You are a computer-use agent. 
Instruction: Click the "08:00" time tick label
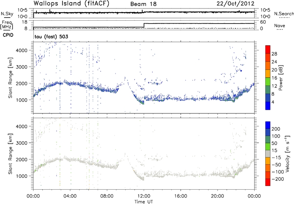(107, 196)
